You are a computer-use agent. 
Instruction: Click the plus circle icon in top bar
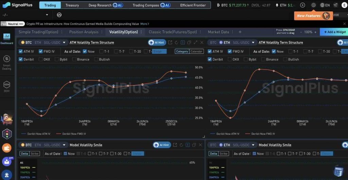[x=302, y=5]
